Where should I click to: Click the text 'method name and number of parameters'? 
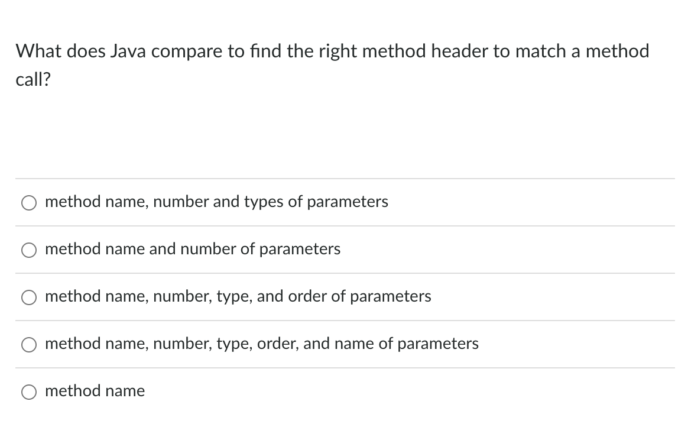coord(192,249)
